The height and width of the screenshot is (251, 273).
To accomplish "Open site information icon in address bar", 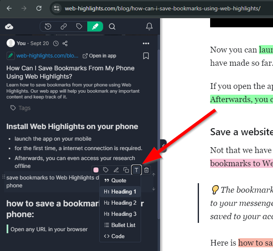I will 57,8.
